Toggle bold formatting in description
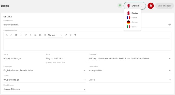 16,35
